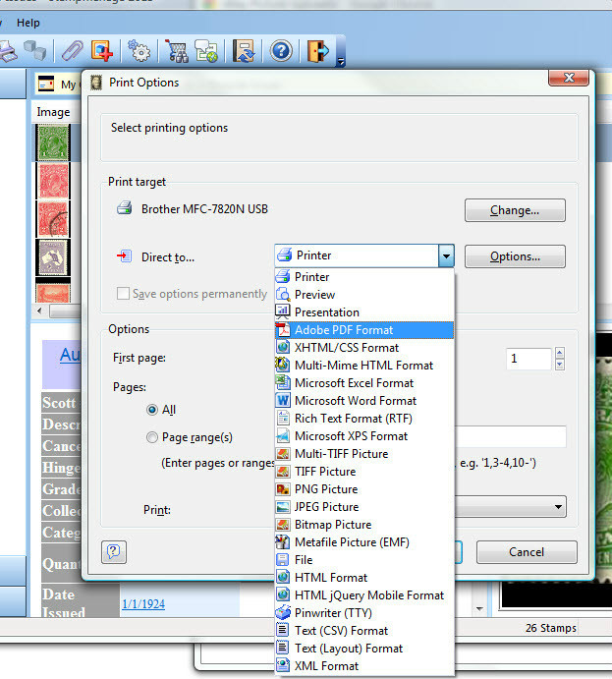The width and height of the screenshot is (612, 679).
Task: Click the detail panel scroll down arrow
Action: pos(479,609)
